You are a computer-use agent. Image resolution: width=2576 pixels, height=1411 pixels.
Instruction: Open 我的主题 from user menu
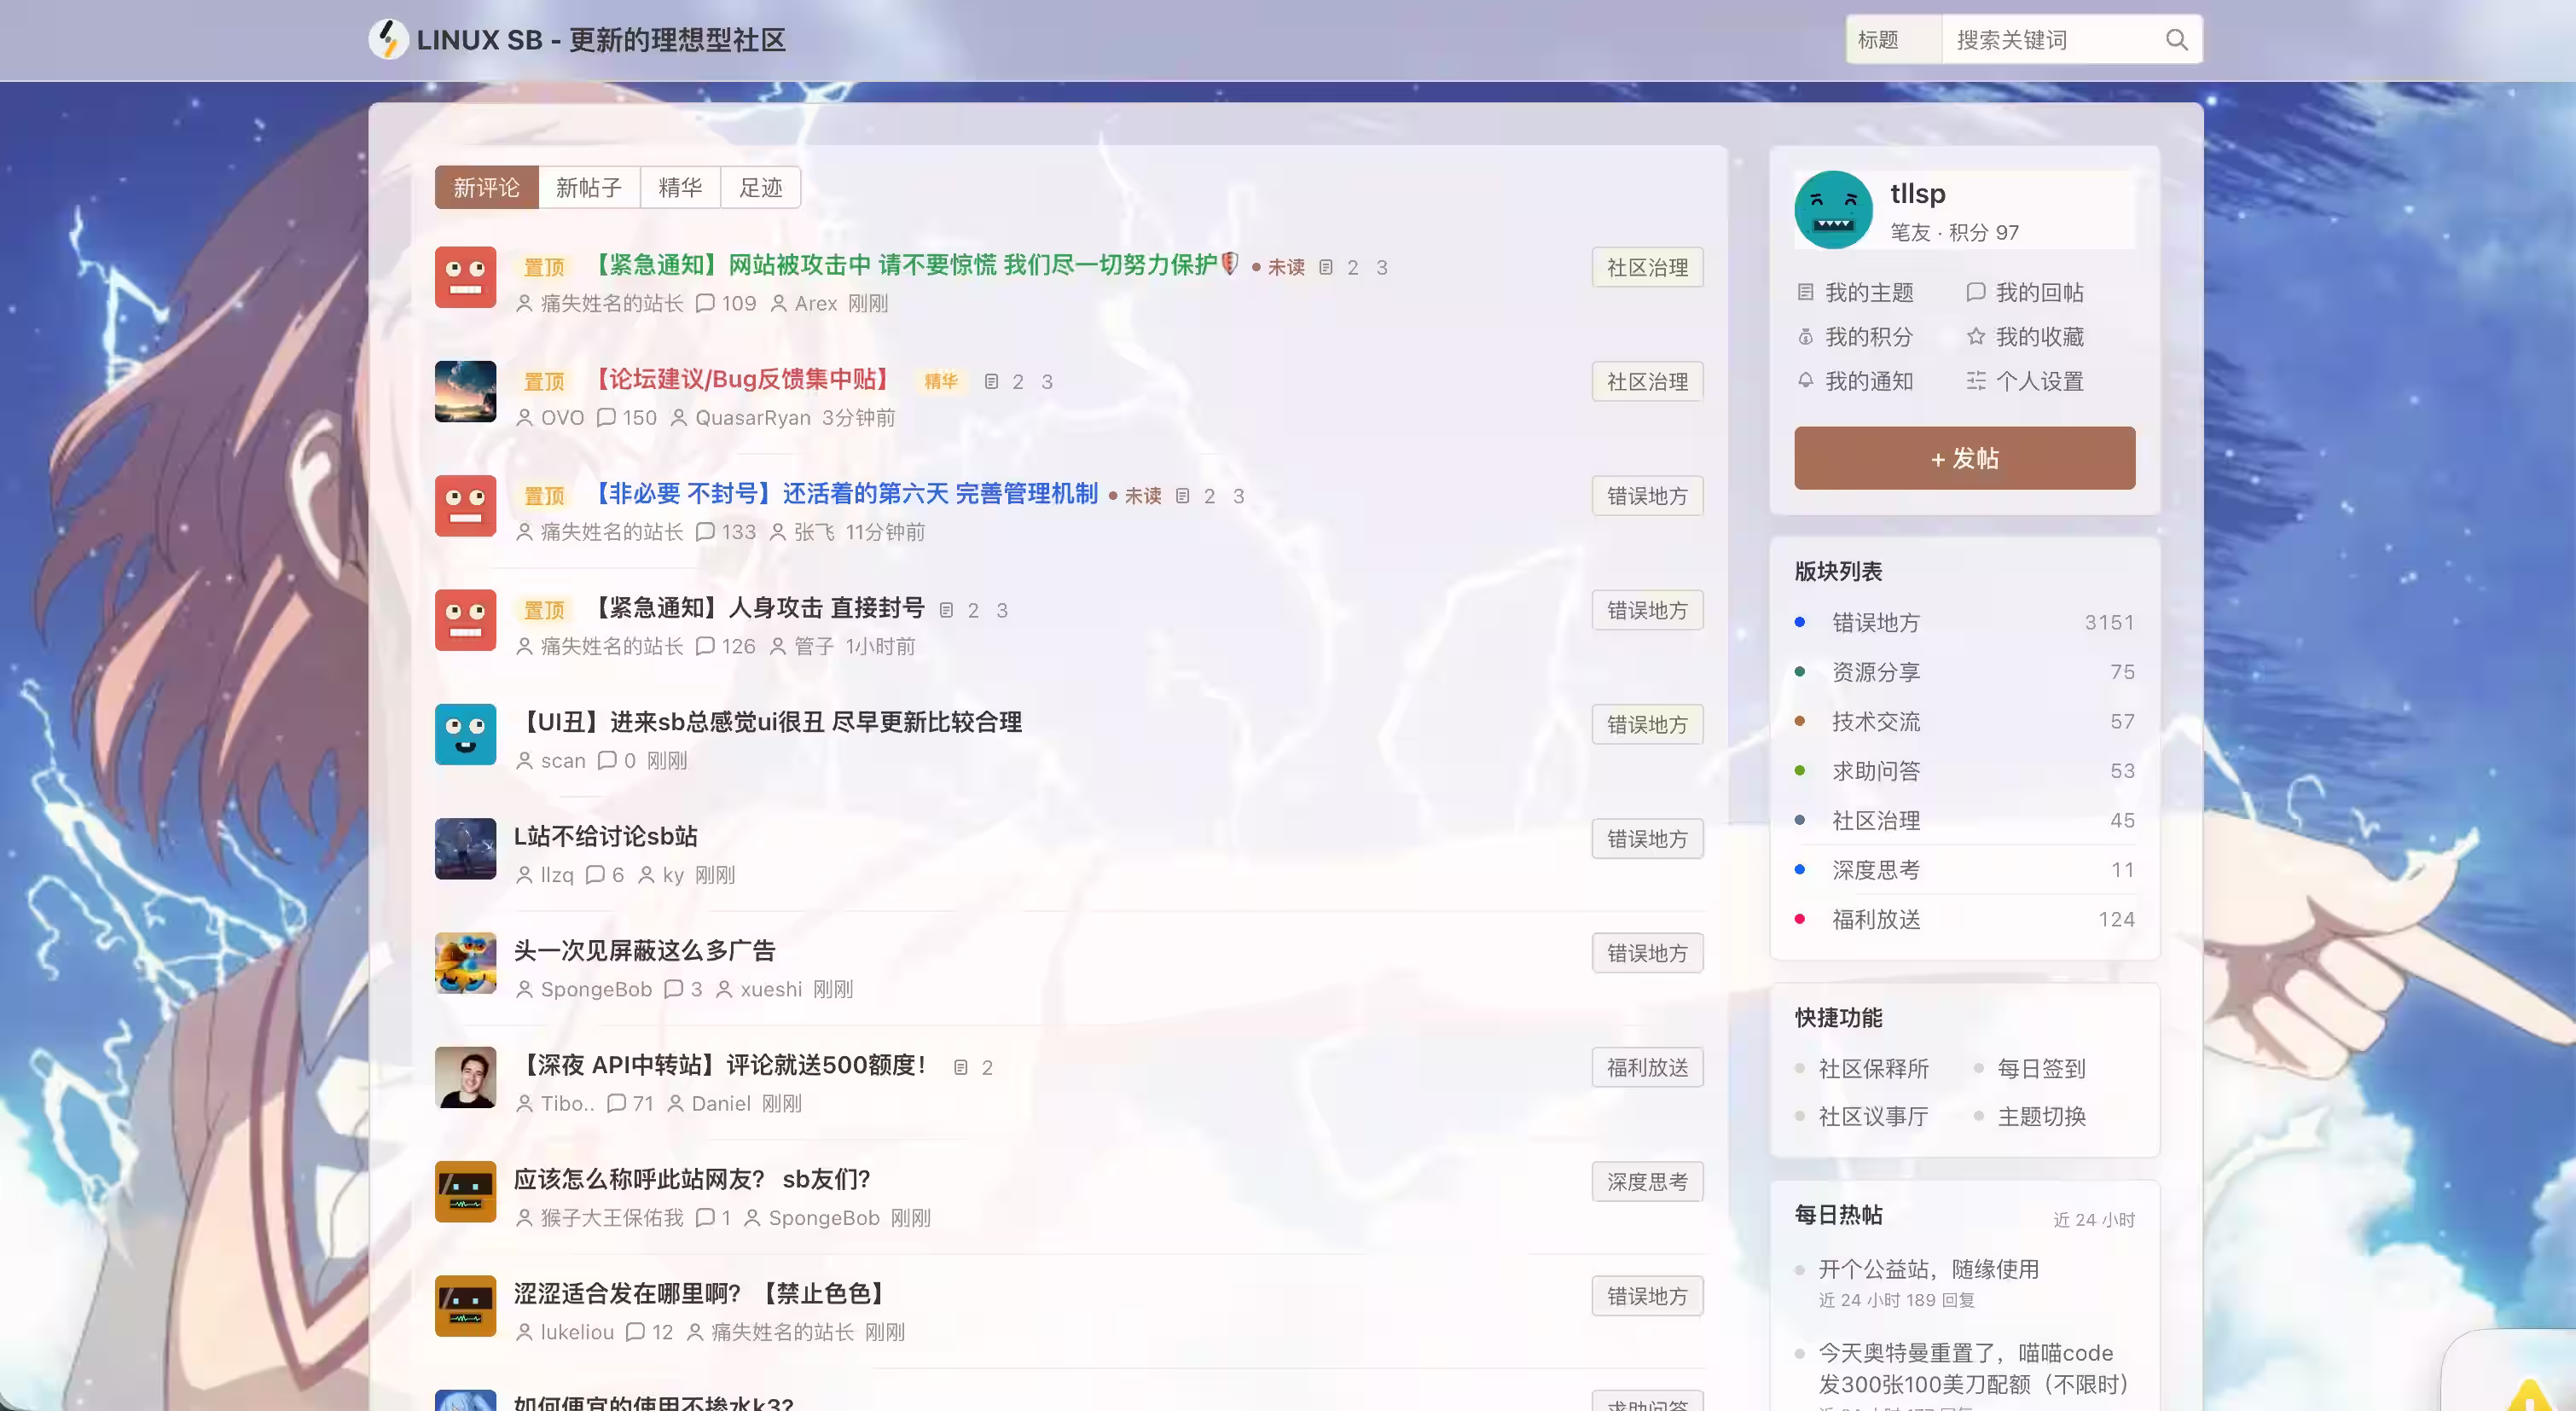[x=1855, y=292]
